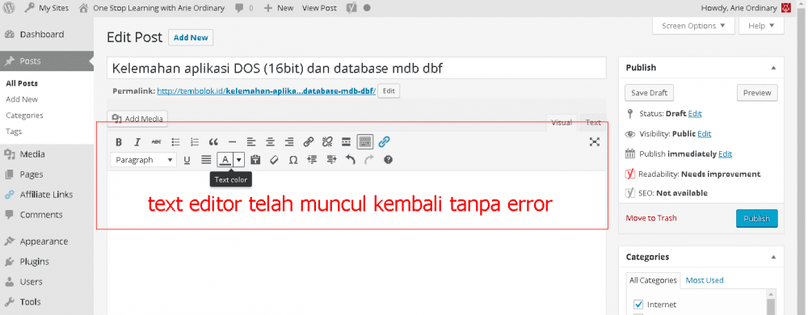808x315 pixels.
Task: Uncheck the Internet category checkbox
Action: click(x=638, y=304)
